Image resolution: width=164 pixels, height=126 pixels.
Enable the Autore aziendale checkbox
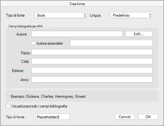click(x=33, y=43)
